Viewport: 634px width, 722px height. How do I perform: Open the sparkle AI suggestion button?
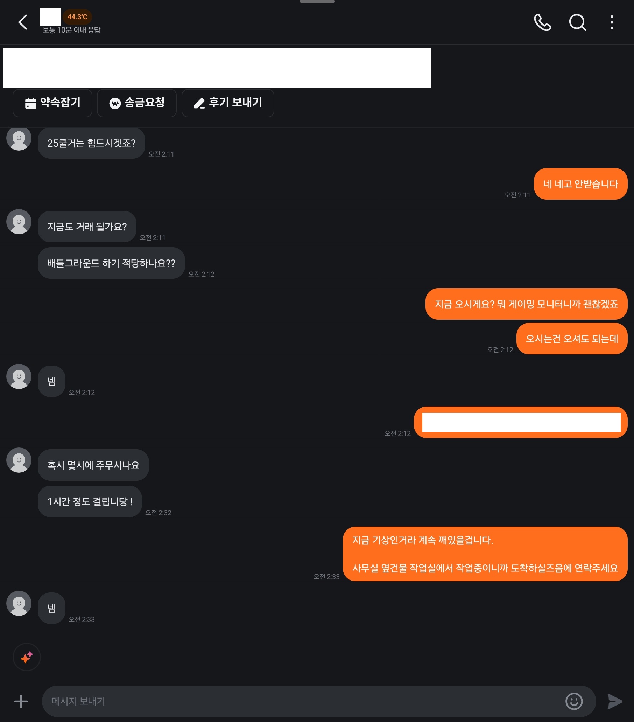27,657
